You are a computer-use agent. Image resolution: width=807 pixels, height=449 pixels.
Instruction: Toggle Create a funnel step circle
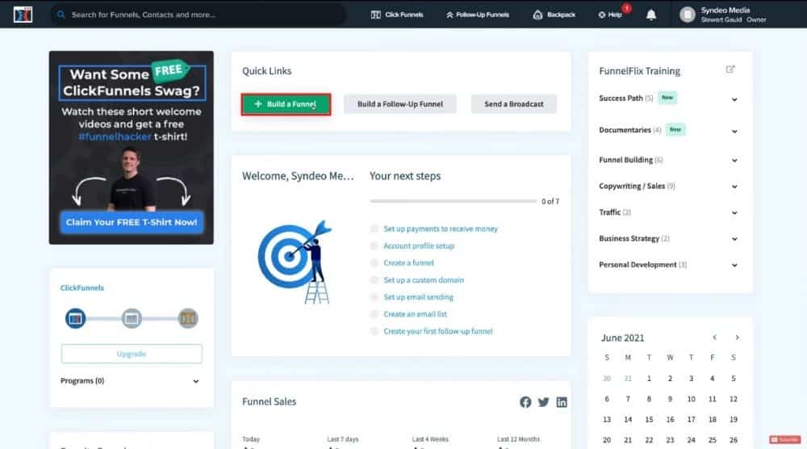point(374,262)
